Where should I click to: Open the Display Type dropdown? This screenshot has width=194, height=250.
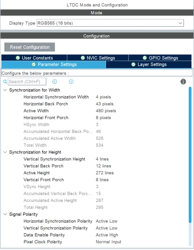(x=110, y=23)
